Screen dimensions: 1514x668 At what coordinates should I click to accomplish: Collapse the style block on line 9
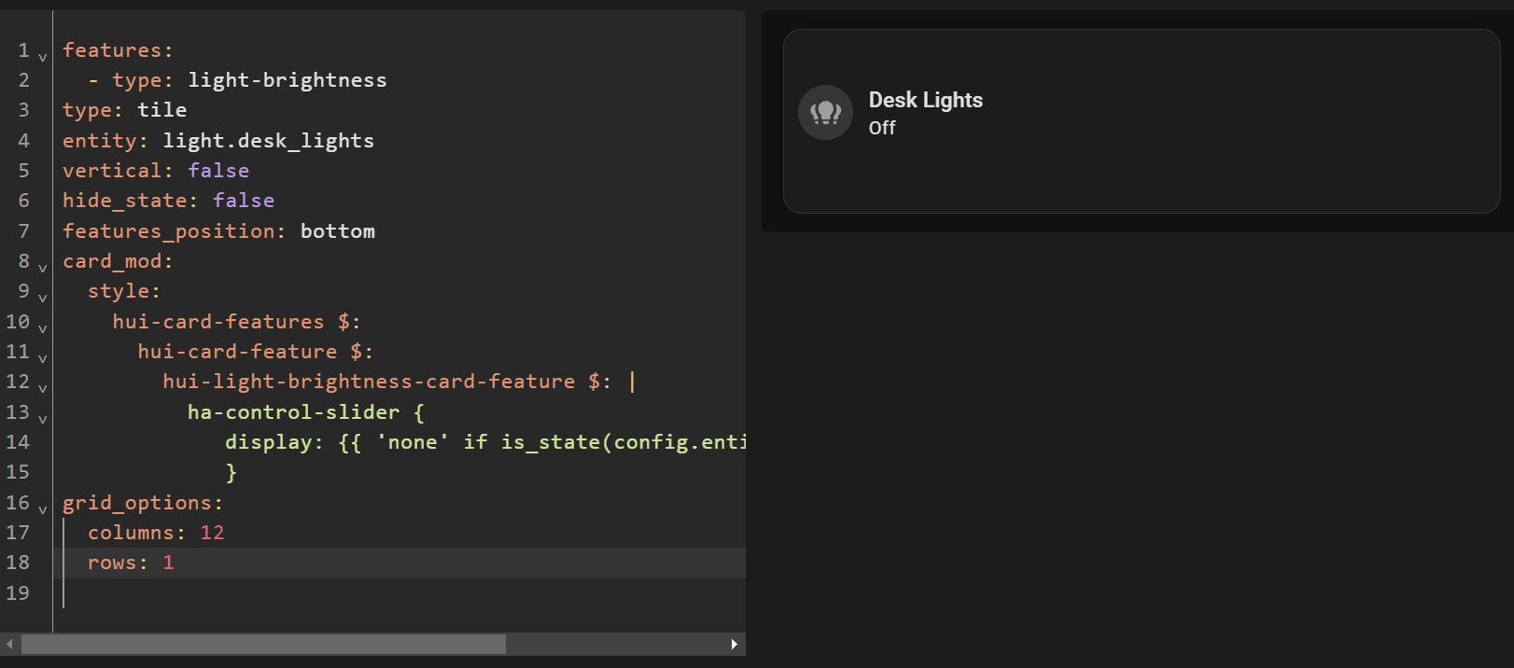click(43, 298)
